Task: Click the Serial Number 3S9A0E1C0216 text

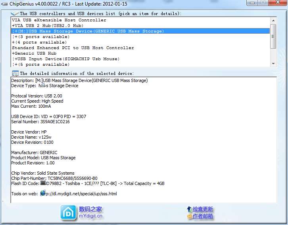Action: tap(40, 122)
